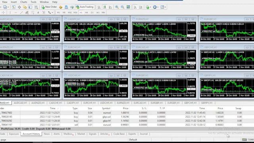Expand the Profiles dropdown arrow
Image resolution: width=254 pixels, height=143 pixels.
[8, 7]
